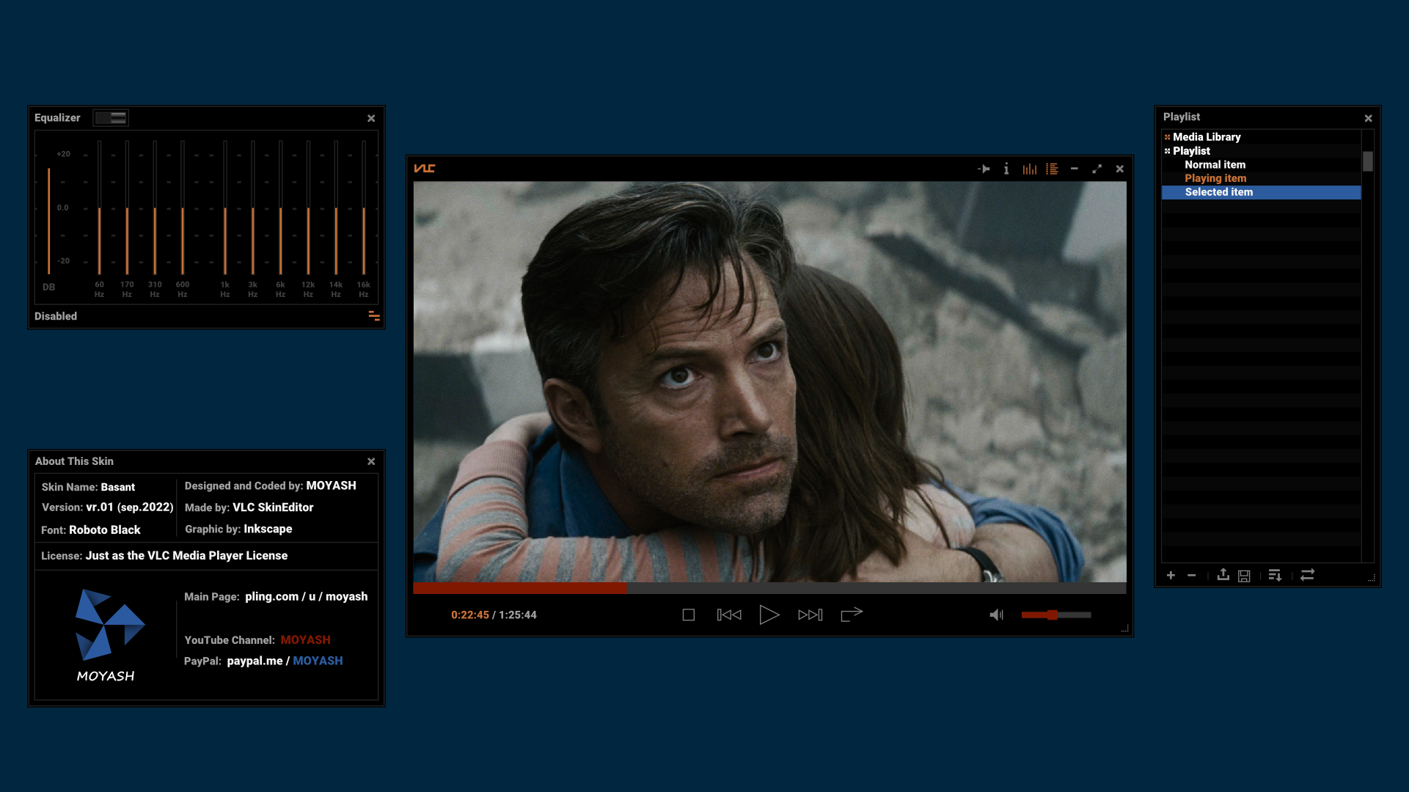The width and height of the screenshot is (1409, 792).
Task: Save the playlist using the floppy disk icon
Action: (x=1243, y=576)
